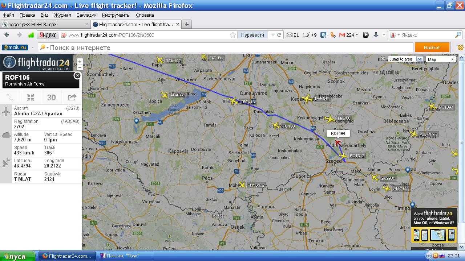Center the map on selected aircraft
This screenshot has height=261, width=465.
(31, 97)
